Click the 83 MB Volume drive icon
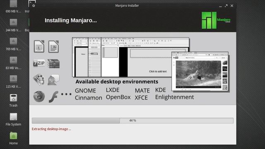 point(13,60)
